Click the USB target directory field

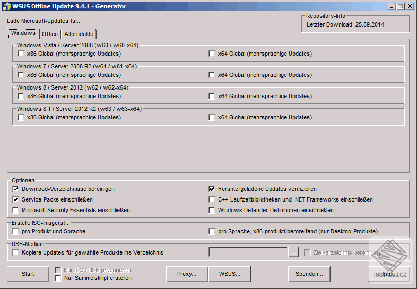click(x=248, y=252)
